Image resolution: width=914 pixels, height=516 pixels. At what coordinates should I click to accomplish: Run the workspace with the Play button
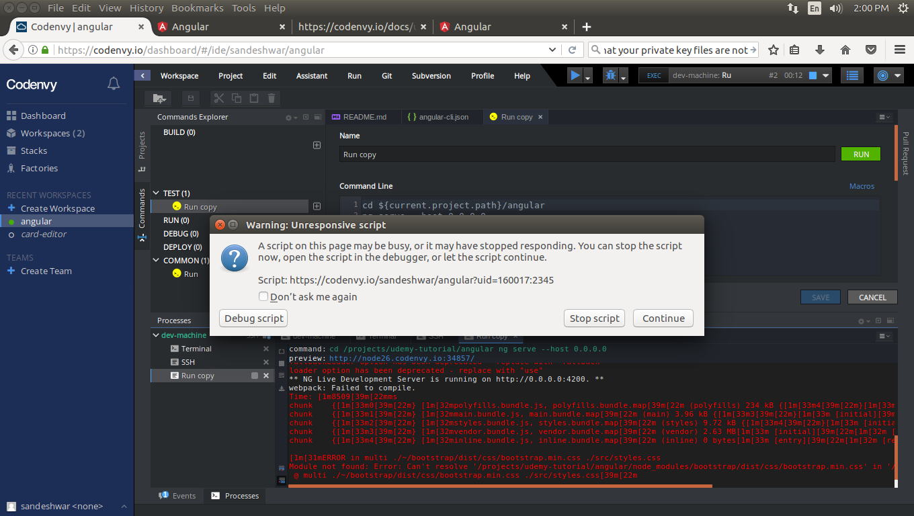(575, 75)
